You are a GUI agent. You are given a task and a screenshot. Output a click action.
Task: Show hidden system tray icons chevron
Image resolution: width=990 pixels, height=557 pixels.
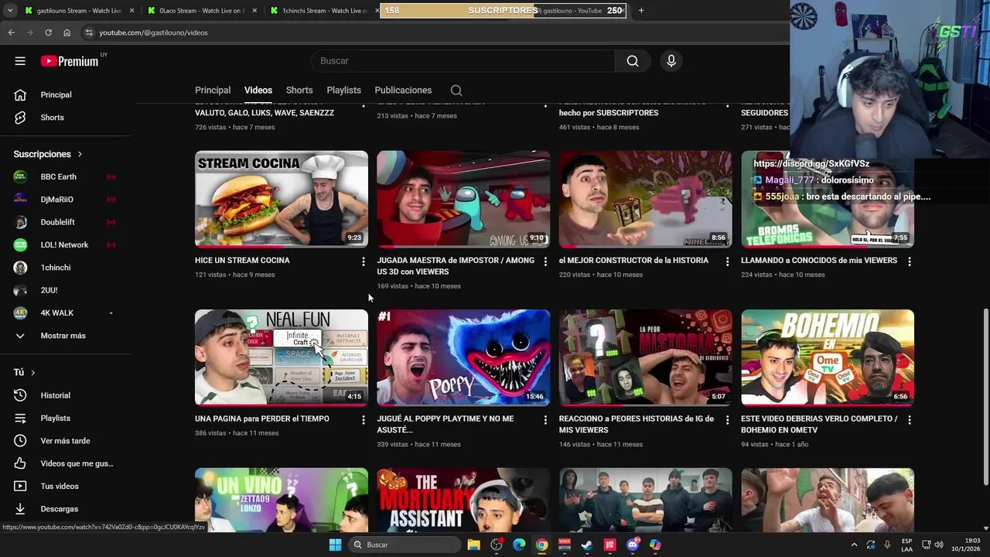[854, 545]
